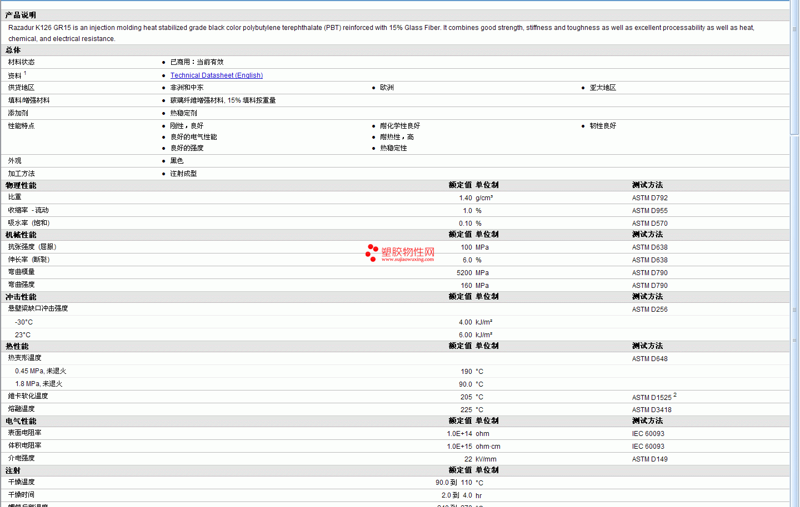
Task: Click the 刚性，良好 feature entry
Action: tap(187, 126)
